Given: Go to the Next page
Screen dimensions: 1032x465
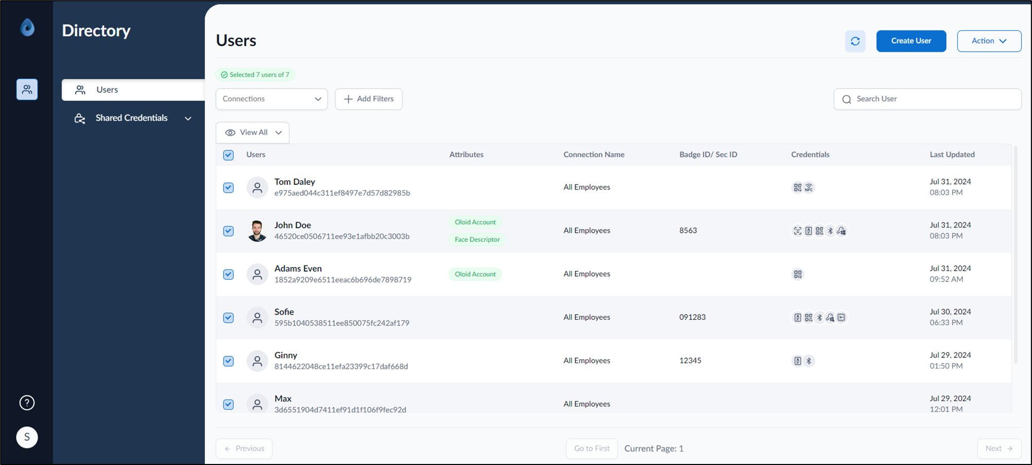Looking at the screenshot, I should (999, 449).
